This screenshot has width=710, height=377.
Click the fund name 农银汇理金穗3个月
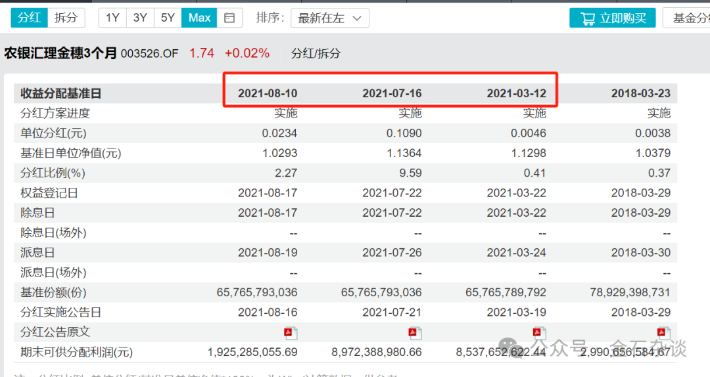60,53
